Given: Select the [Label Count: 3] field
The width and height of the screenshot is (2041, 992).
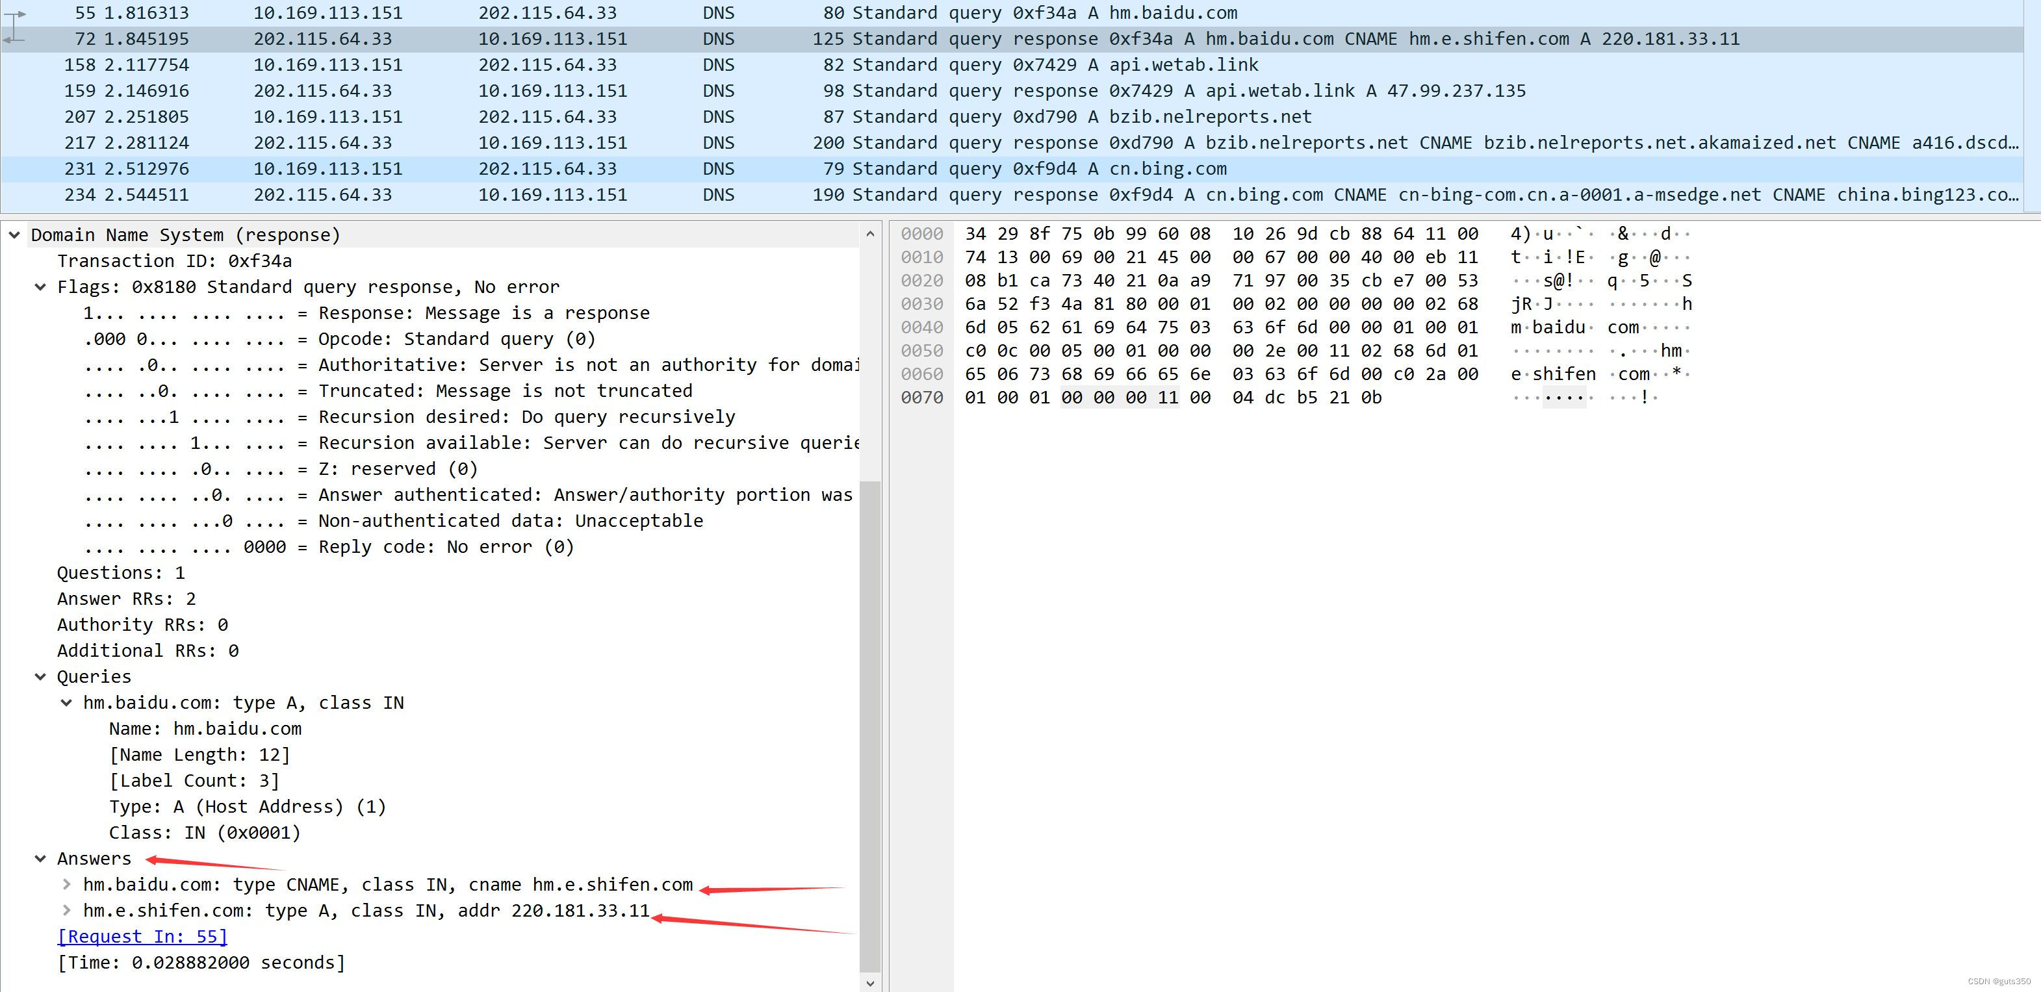Looking at the screenshot, I should pos(194,782).
